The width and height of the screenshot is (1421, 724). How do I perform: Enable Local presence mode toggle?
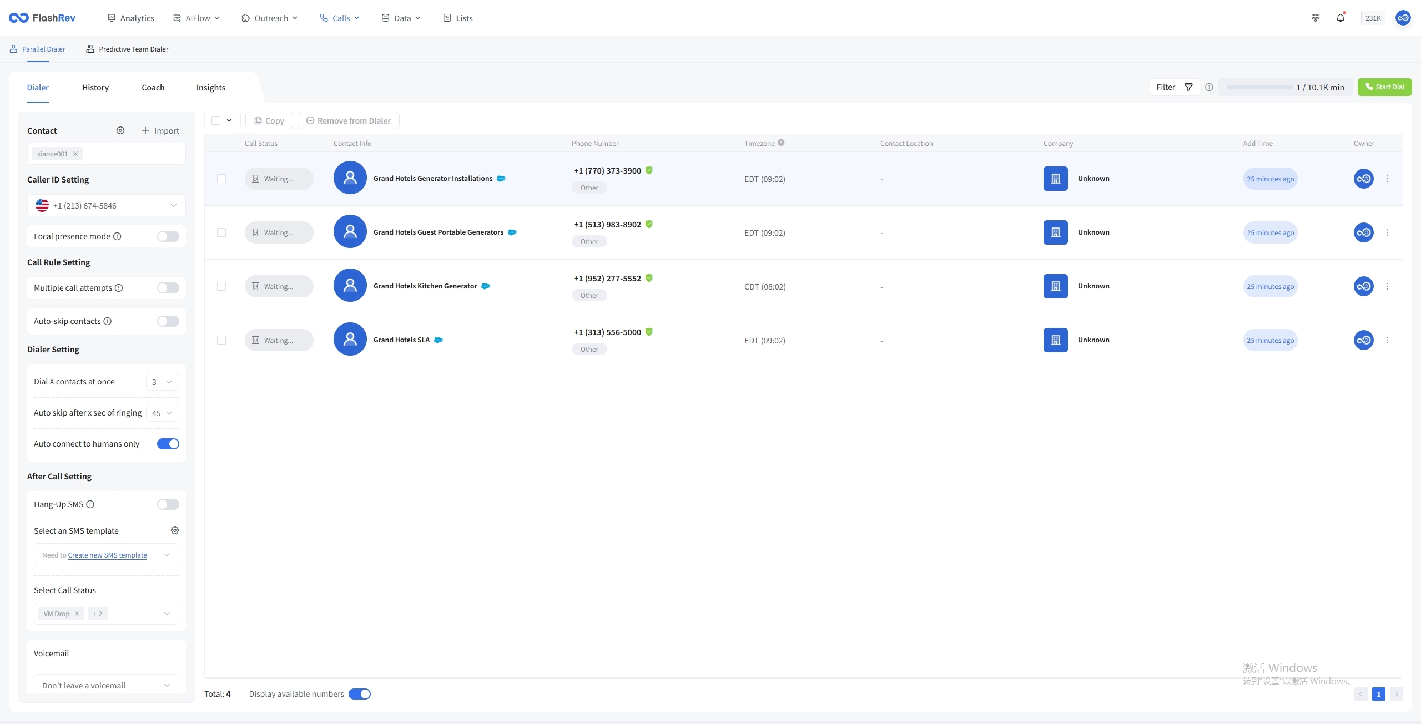pyautogui.click(x=168, y=236)
